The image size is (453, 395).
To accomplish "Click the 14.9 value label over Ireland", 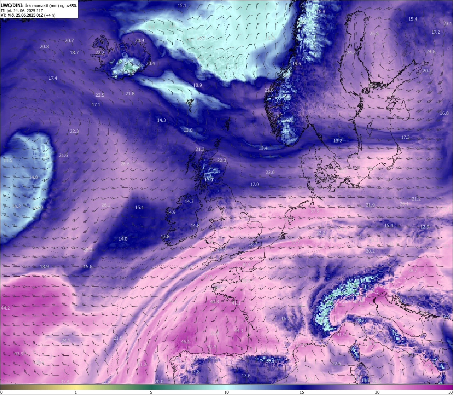I will 171,213.
